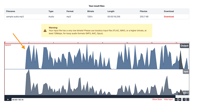Click the timeline ruler at mark 6
The image size is (197, 105).
[78, 43]
